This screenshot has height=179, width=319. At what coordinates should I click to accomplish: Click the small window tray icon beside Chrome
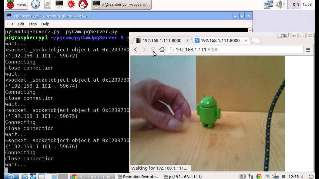[267, 177]
